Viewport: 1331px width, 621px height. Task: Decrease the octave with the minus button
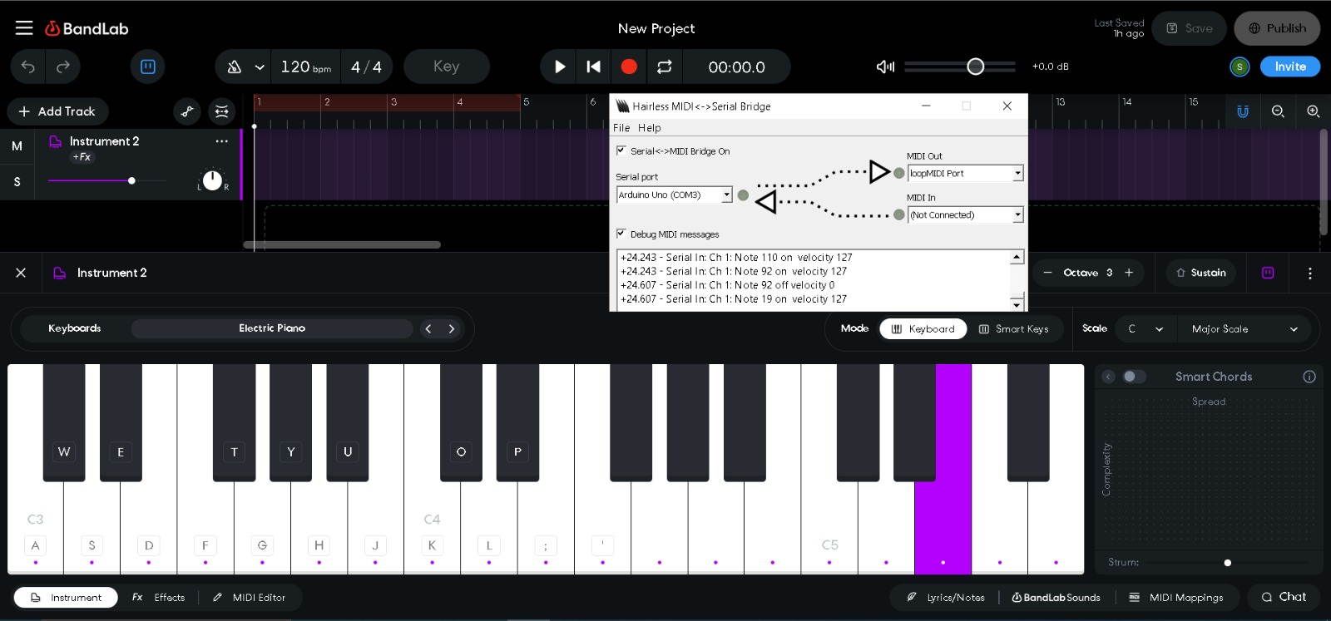[1047, 273]
